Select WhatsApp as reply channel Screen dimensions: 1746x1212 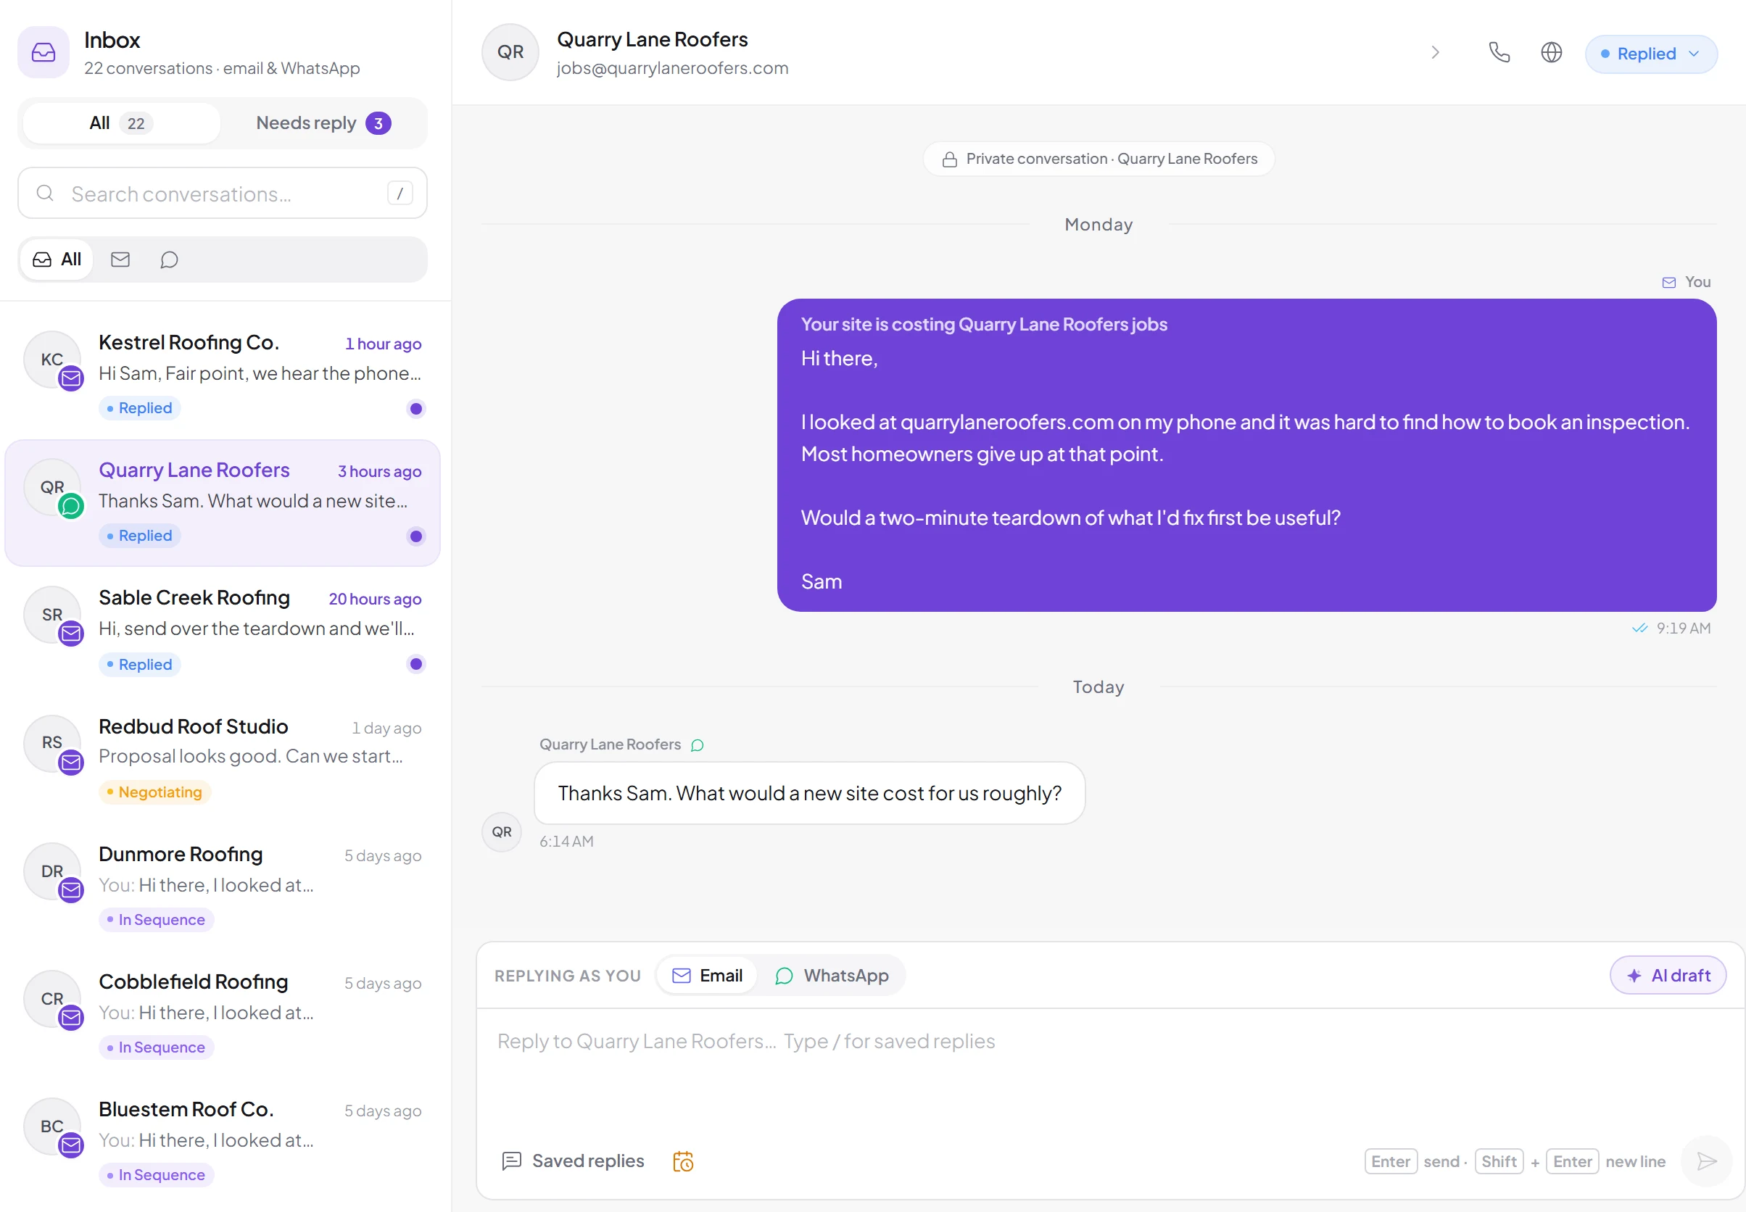832,976
